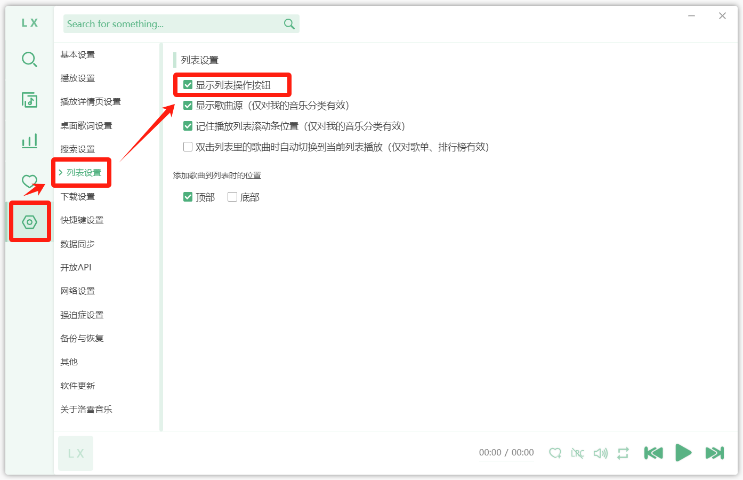Uncheck 显示列表操作按钮 checkbox

point(188,85)
